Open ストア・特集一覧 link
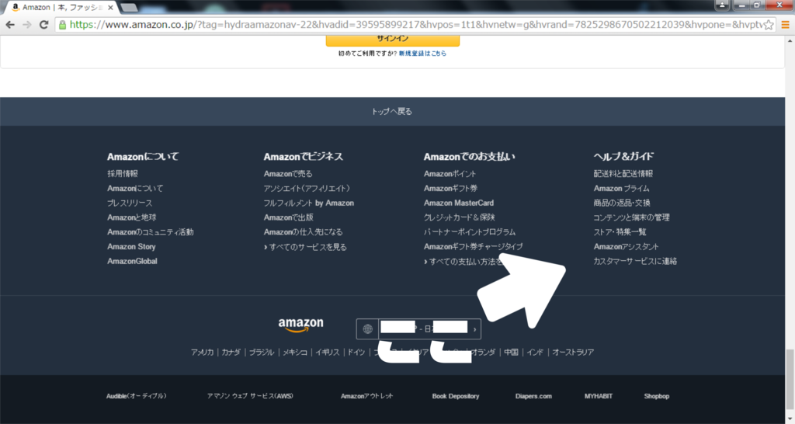Image resolution: width=795 pixels, height=424 pixels. click(620, 231)
